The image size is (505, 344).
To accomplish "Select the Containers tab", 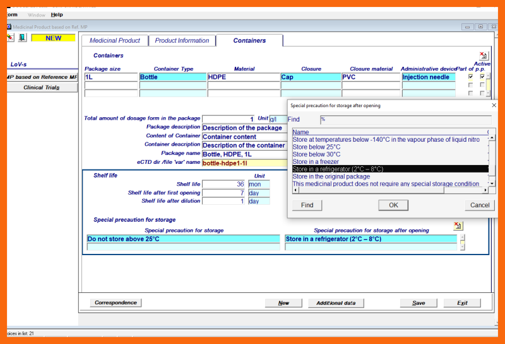I will coord(249,40).
